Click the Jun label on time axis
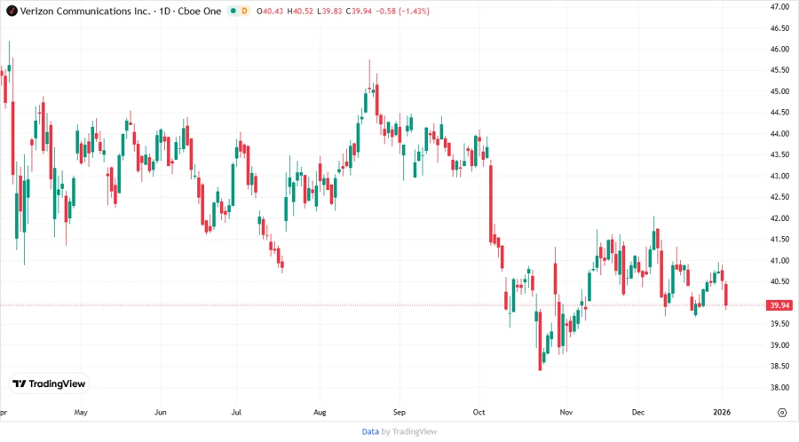 click(x=160, y=412)
